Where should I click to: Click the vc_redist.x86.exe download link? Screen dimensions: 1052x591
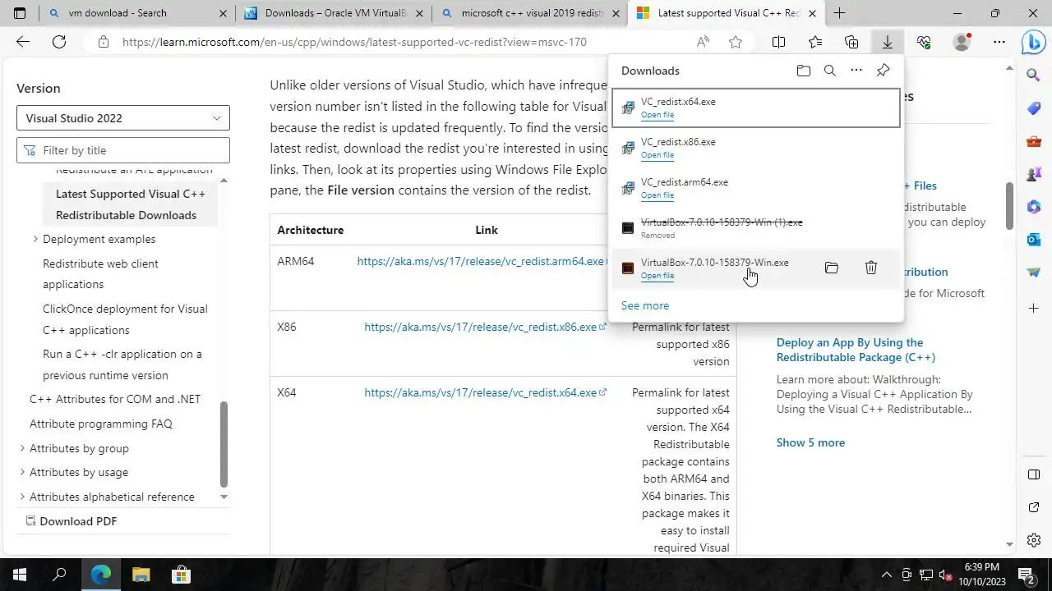tap(485, 327)
